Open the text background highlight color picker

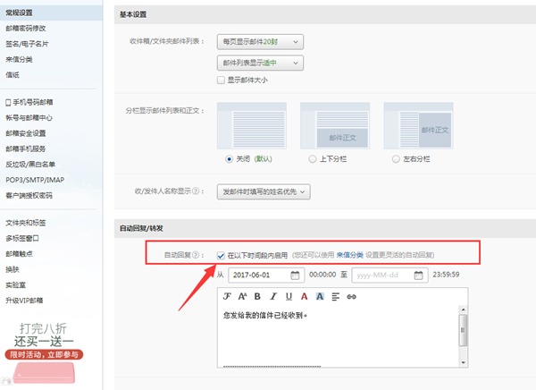[320, 296]
